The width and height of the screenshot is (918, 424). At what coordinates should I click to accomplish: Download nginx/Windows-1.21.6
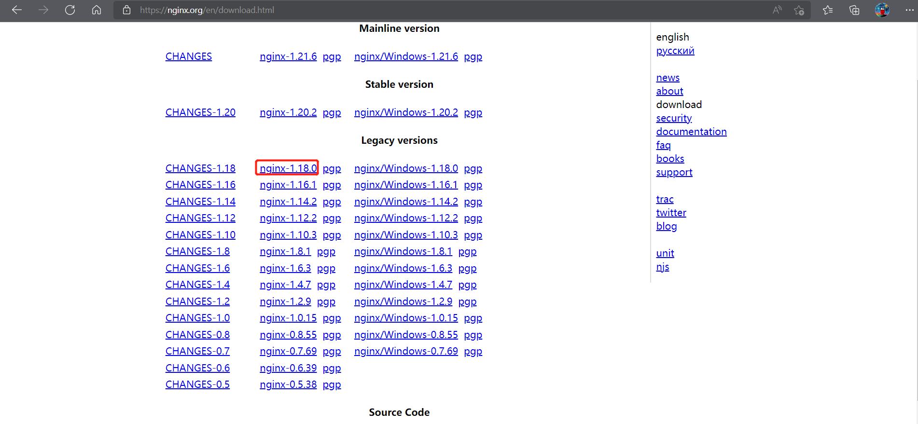406,56
